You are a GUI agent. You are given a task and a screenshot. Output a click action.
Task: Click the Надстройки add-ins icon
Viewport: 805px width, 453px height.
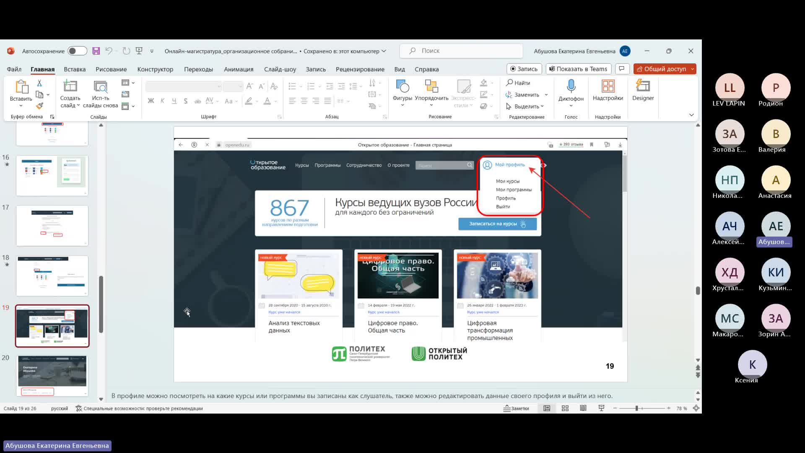pos(608,86)
